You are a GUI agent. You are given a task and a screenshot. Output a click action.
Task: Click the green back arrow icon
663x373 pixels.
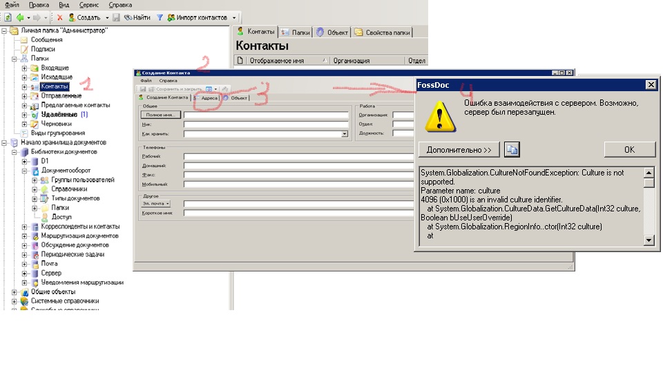20,17
